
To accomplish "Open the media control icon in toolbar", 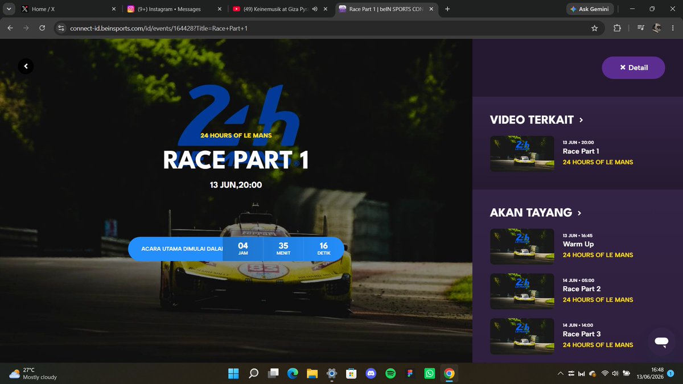I will (x=641, y=28).
